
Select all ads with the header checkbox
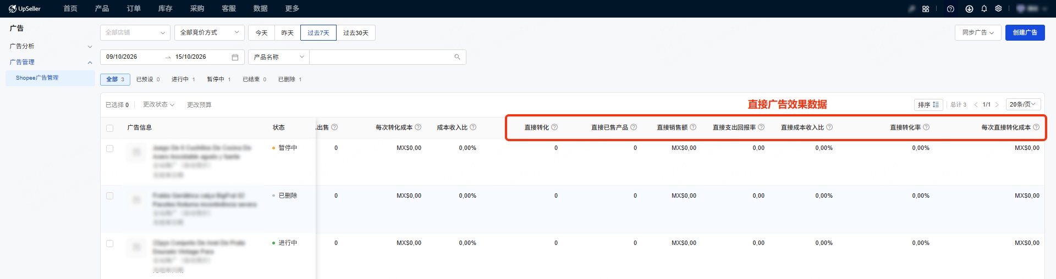109,128
